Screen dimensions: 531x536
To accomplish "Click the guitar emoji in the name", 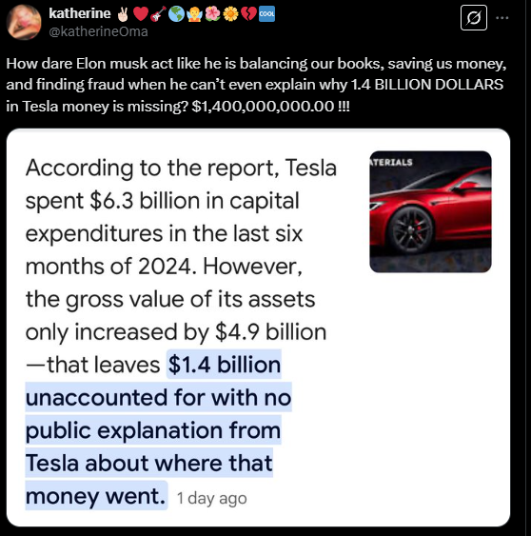I will coord(158,14).
